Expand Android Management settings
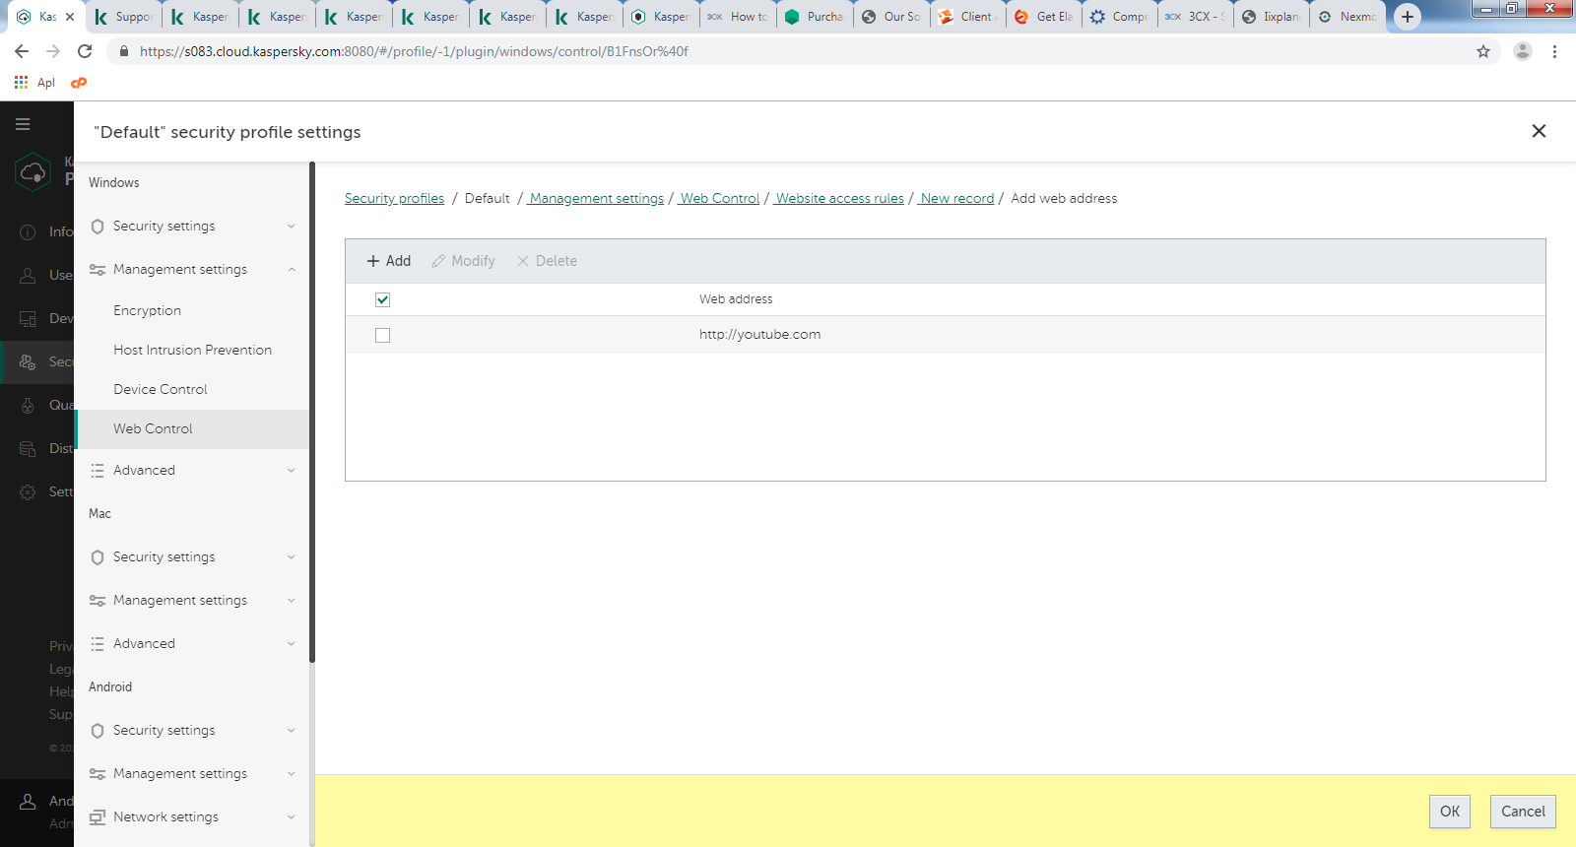Viewport: 1576px width, 847px height. click(x=292, y=774)
